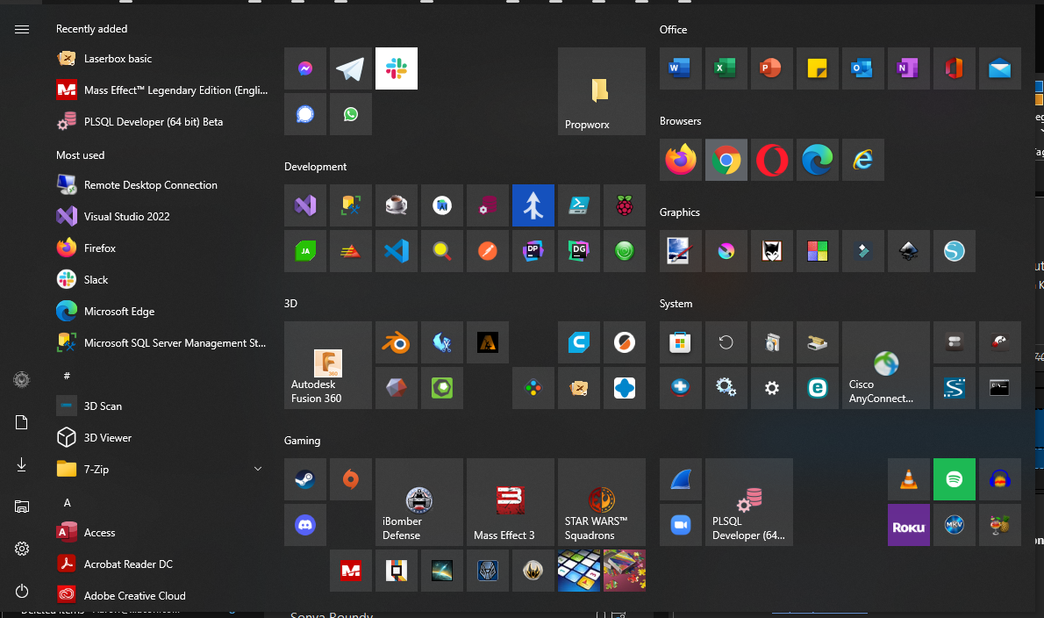Viewport: 1044px width, 618px height.
Task: Launch PowerPoint tile
Action: (x=771, y=68)
